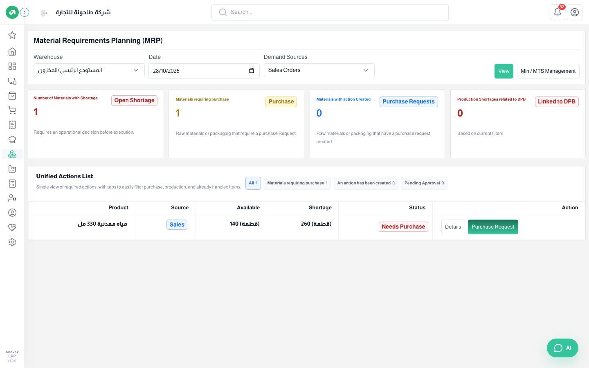Click the notification bell with 32 badge
The height and width of the screenshot is (368, 589).
(558, 12)
